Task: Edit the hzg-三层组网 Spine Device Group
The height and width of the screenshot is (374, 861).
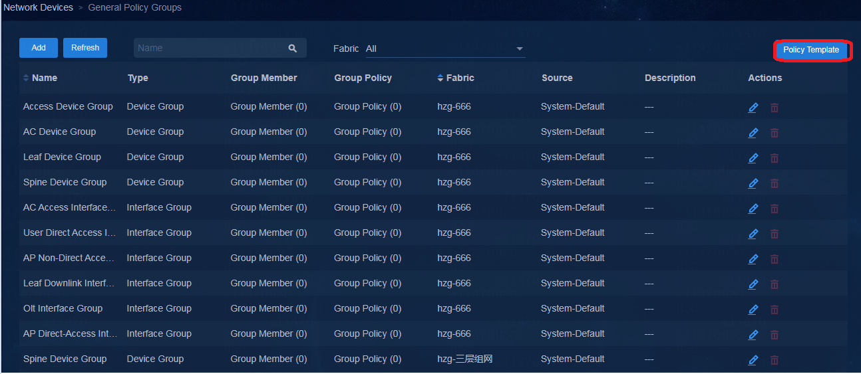Action: tap(753, 360)
